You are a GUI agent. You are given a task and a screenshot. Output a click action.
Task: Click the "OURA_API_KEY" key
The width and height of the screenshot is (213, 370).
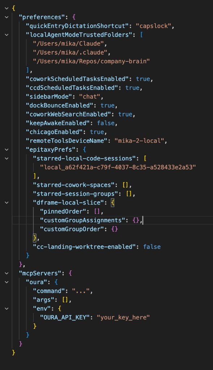click(x=65, y=318)
